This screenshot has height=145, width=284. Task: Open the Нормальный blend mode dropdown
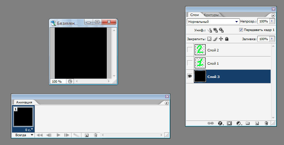[213, 21]
